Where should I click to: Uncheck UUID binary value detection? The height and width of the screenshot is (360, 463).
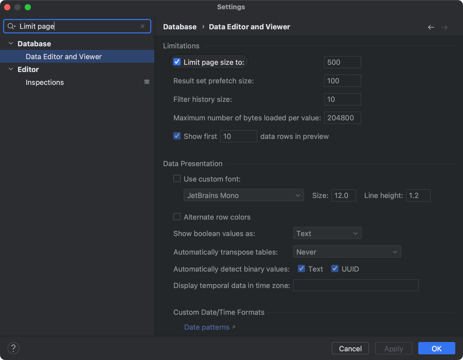click(335, 269)
